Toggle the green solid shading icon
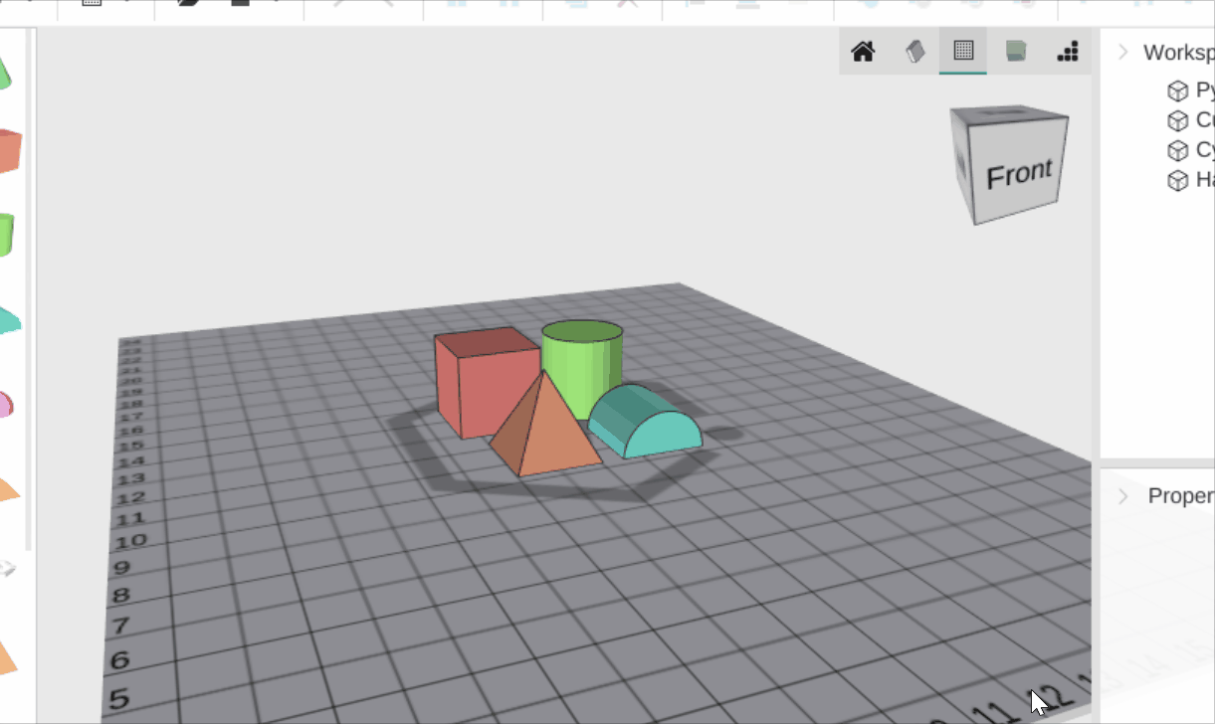 [1015, 52]
